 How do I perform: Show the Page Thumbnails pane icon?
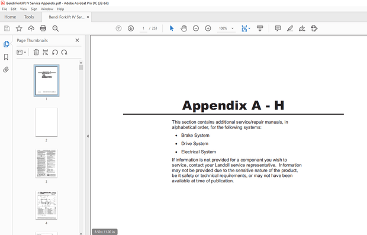coord(6,44)
